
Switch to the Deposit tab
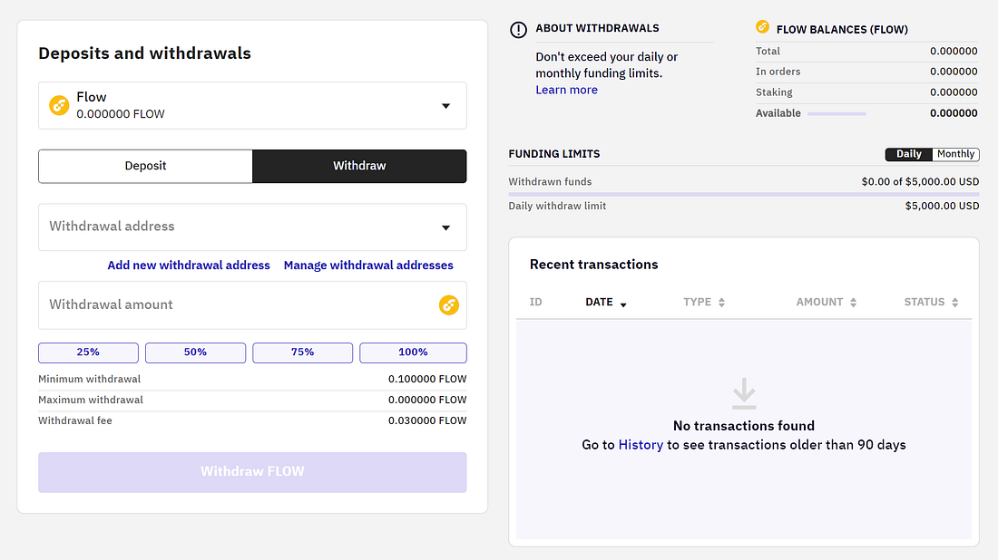tap(145, 166)
